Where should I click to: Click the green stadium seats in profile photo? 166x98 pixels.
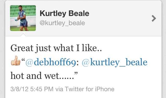[x=30, y=10]
